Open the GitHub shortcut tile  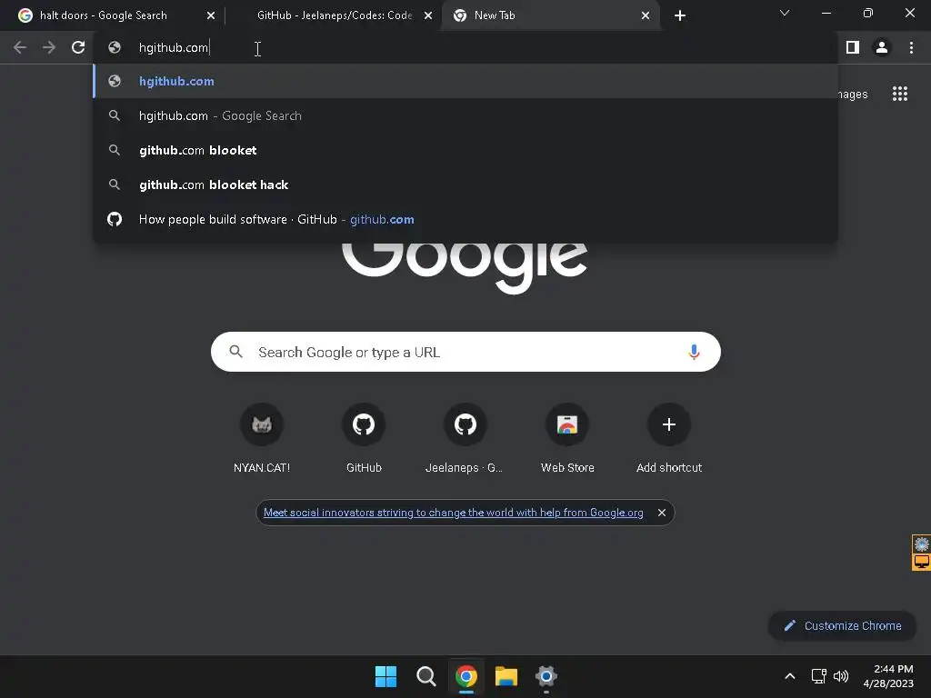coord(364,439)
